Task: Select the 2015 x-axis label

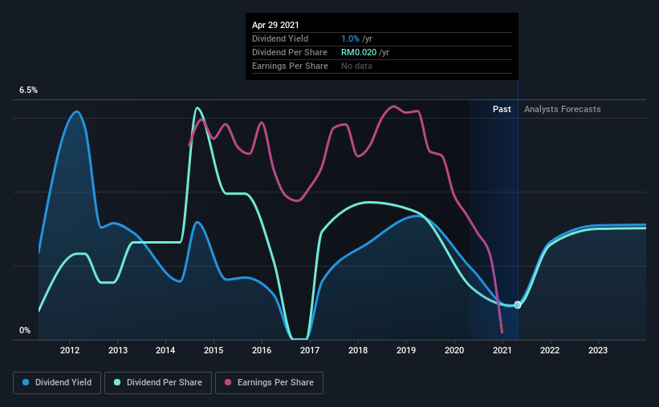Action: [214, 350]
